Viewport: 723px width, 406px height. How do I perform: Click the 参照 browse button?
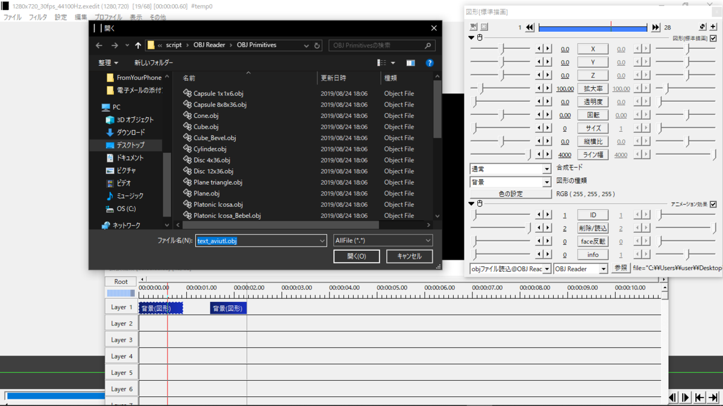click(x=621, y=268)
